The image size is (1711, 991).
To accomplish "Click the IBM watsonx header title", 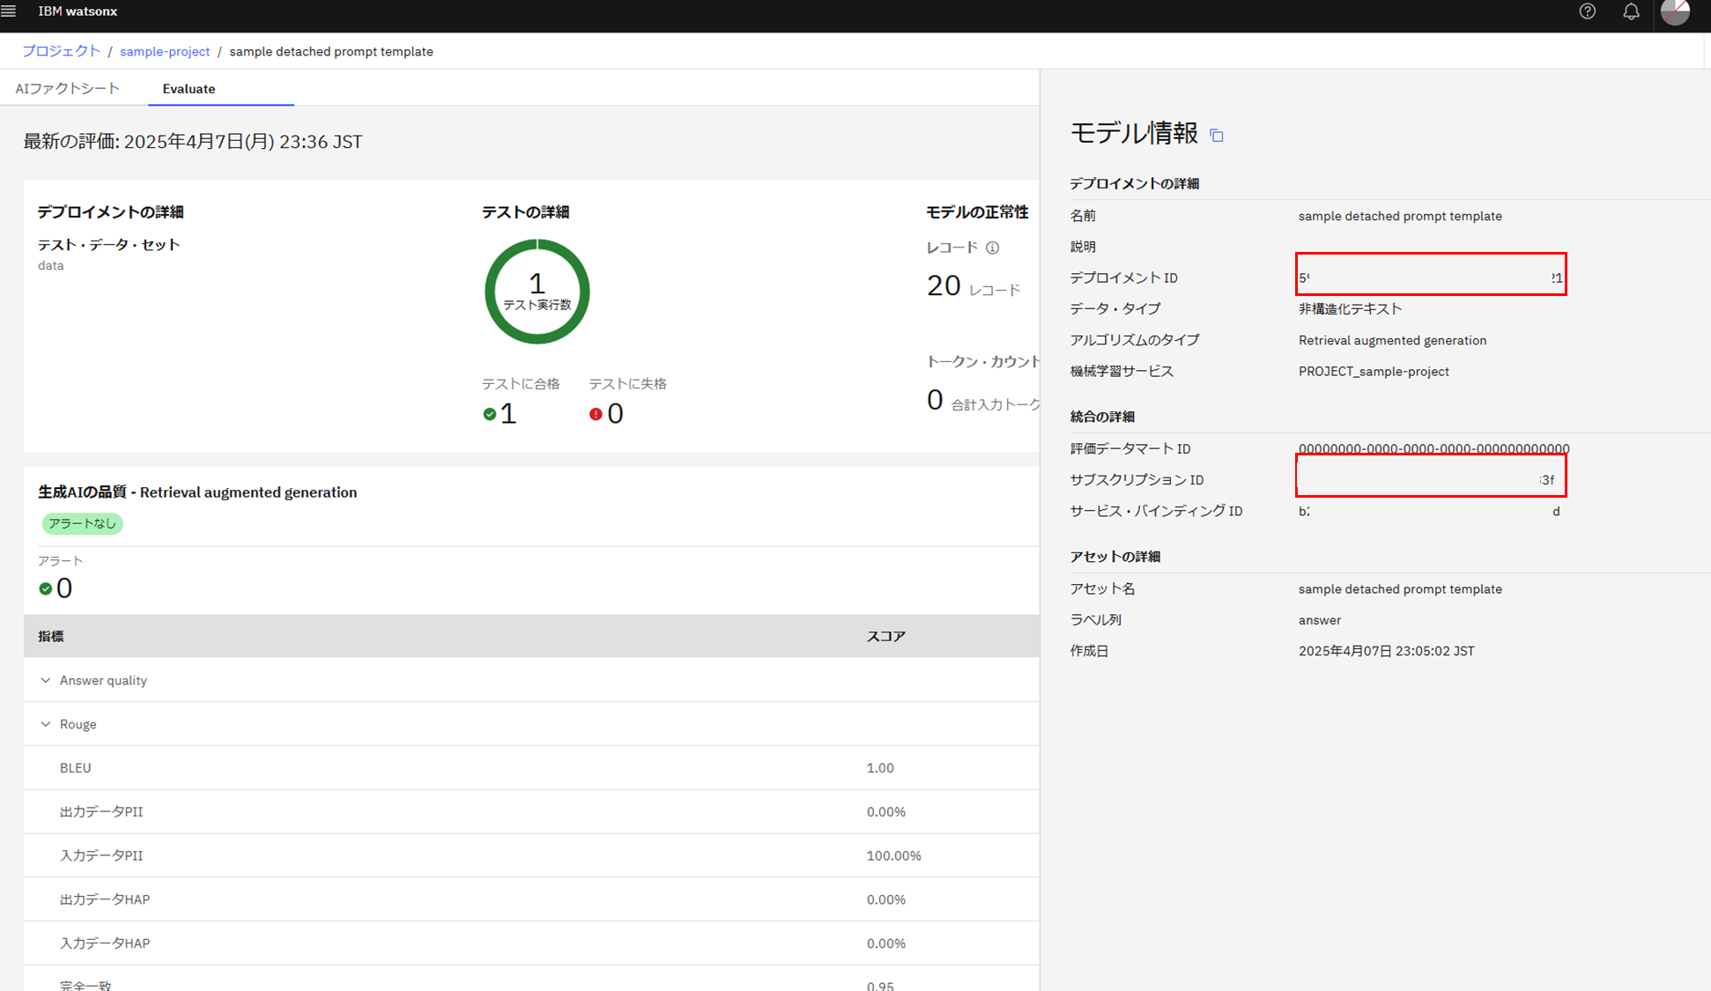I will click(x=78, y=11).
